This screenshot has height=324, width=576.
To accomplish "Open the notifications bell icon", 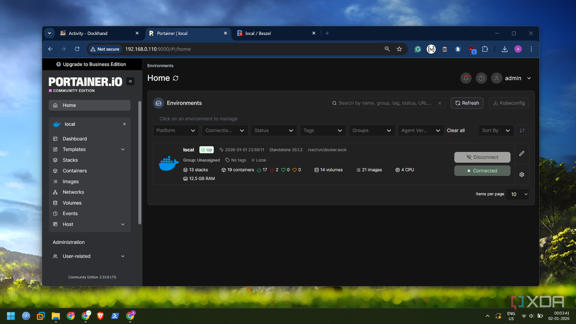I will pos(466,78).
